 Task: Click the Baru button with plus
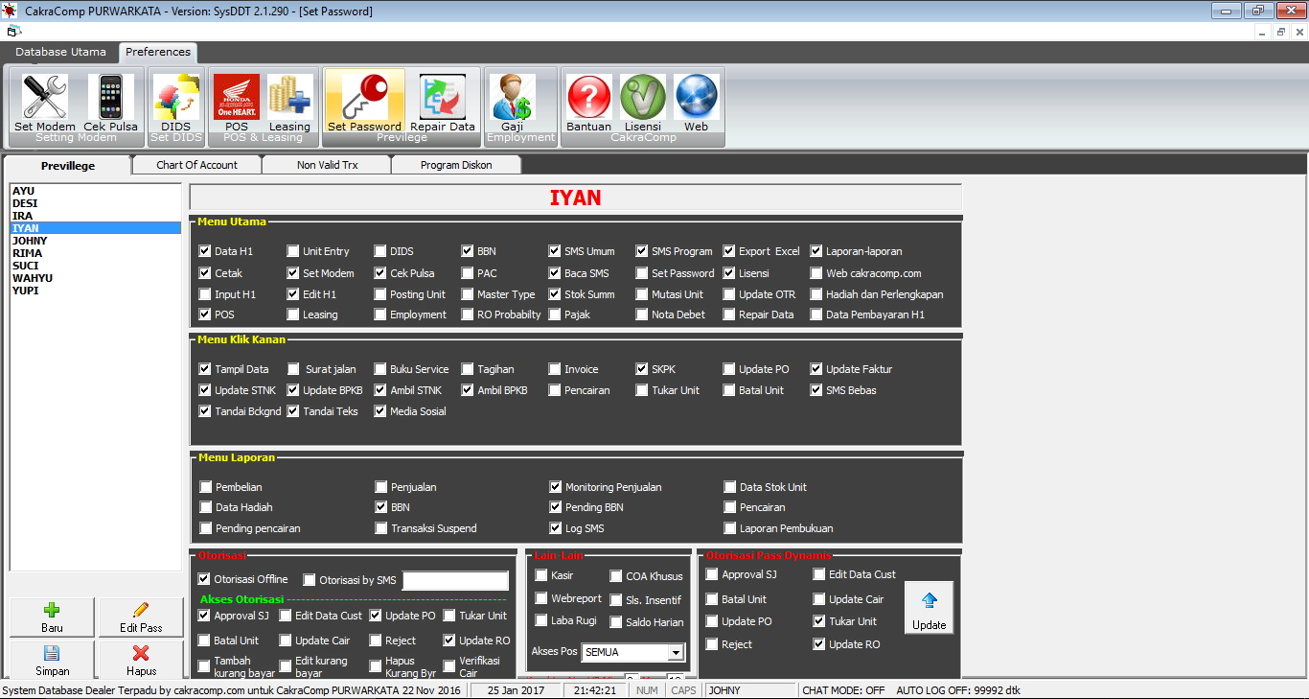[x=52, y=617]
